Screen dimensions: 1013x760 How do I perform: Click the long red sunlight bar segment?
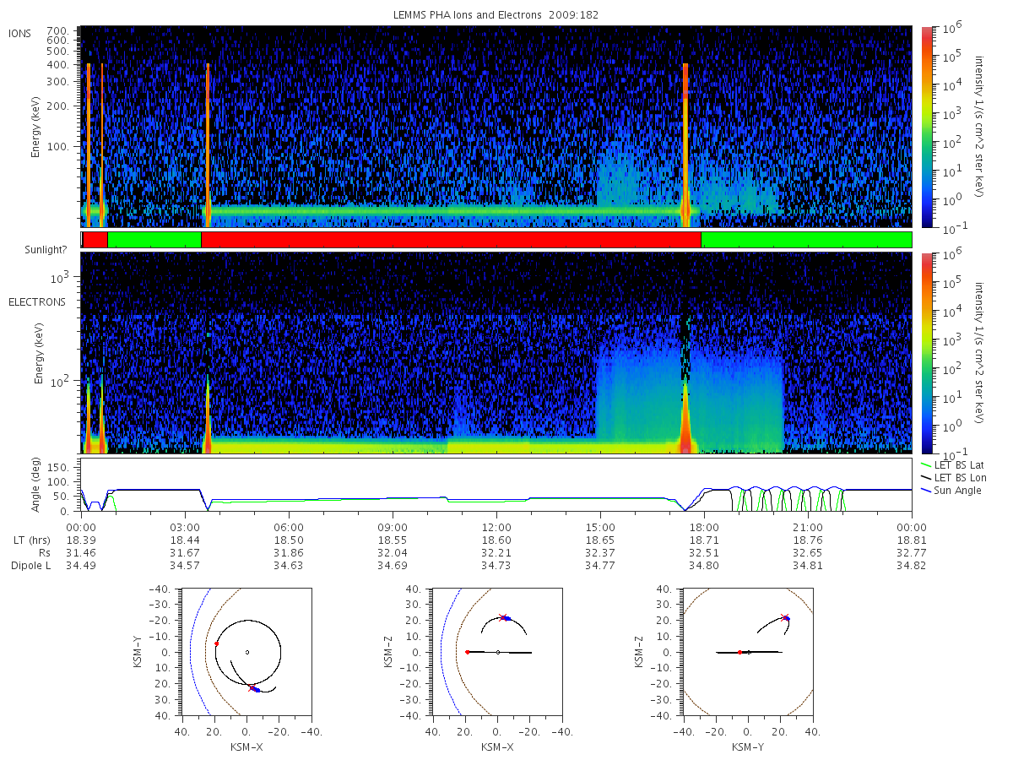point(451,240)
